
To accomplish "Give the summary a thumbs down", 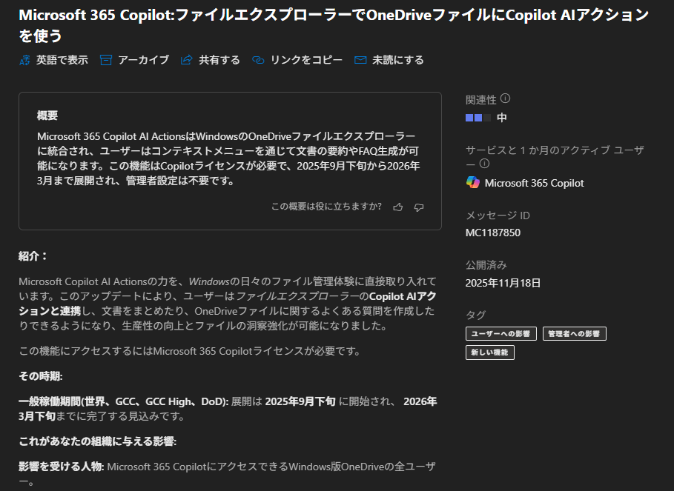I will 419,207.
